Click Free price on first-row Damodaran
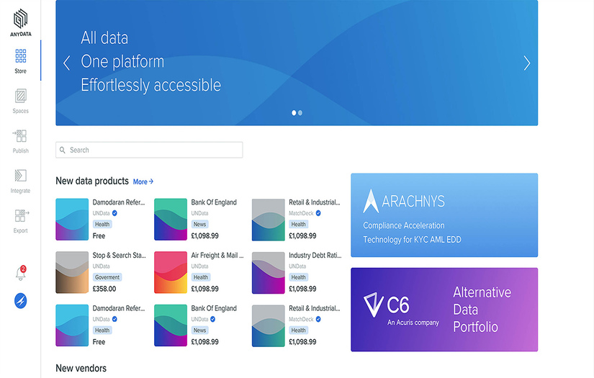Screen dimensions: 594x378 click(99, 235)
